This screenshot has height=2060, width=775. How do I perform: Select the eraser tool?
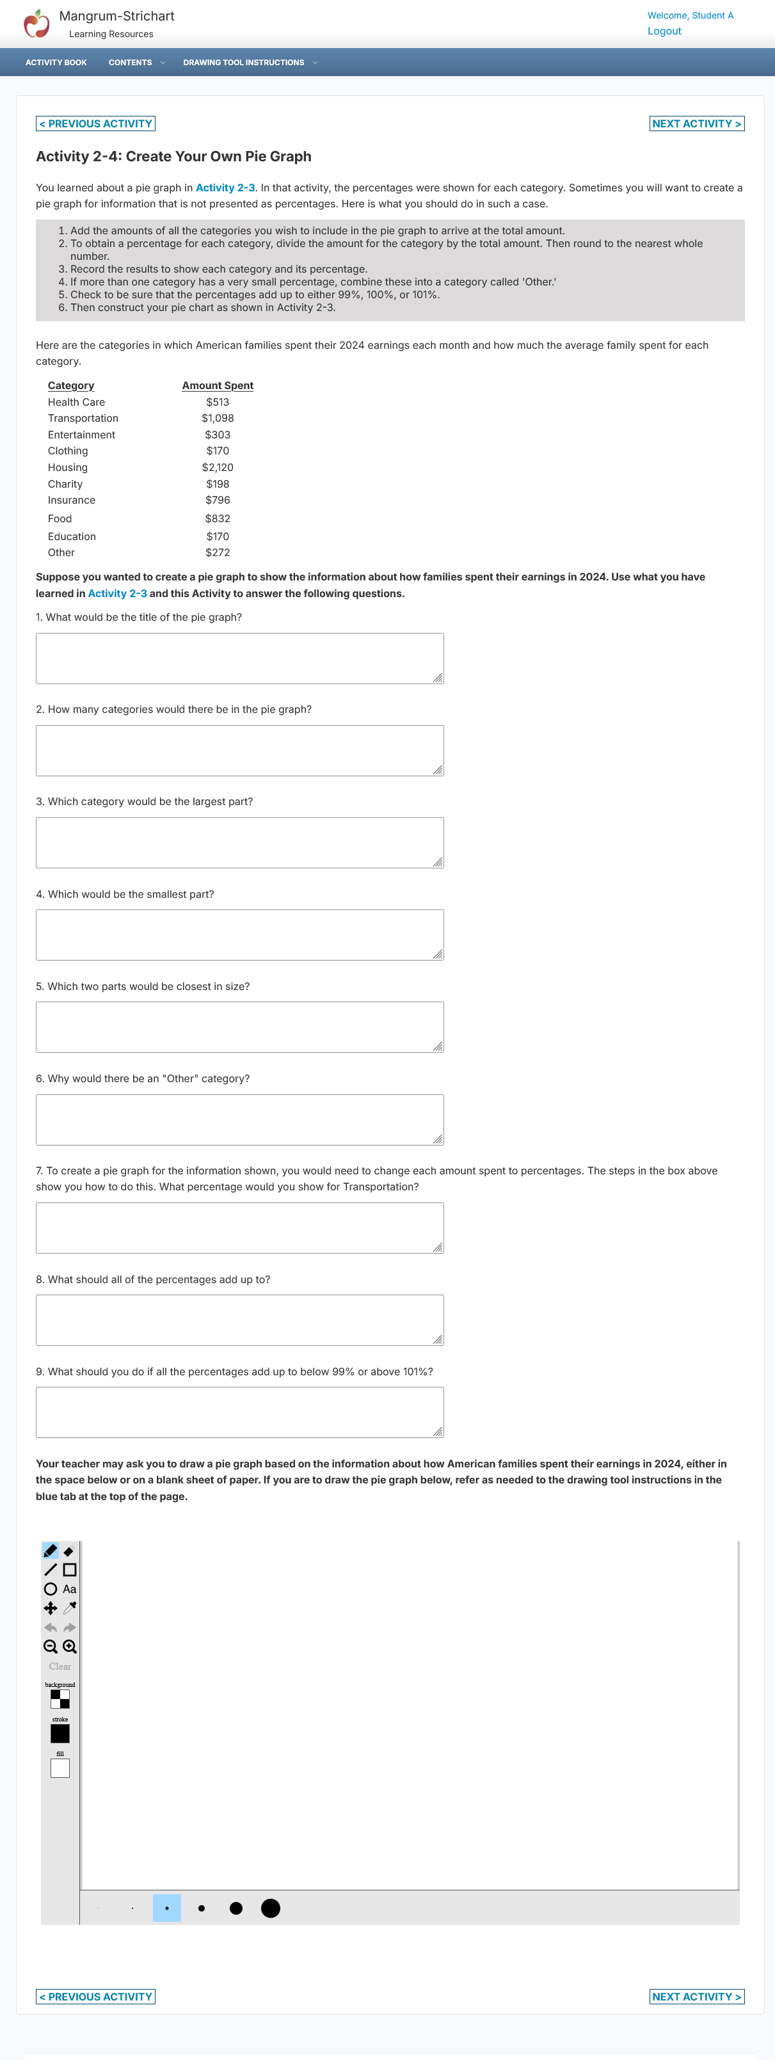(x=70, y=1551)
